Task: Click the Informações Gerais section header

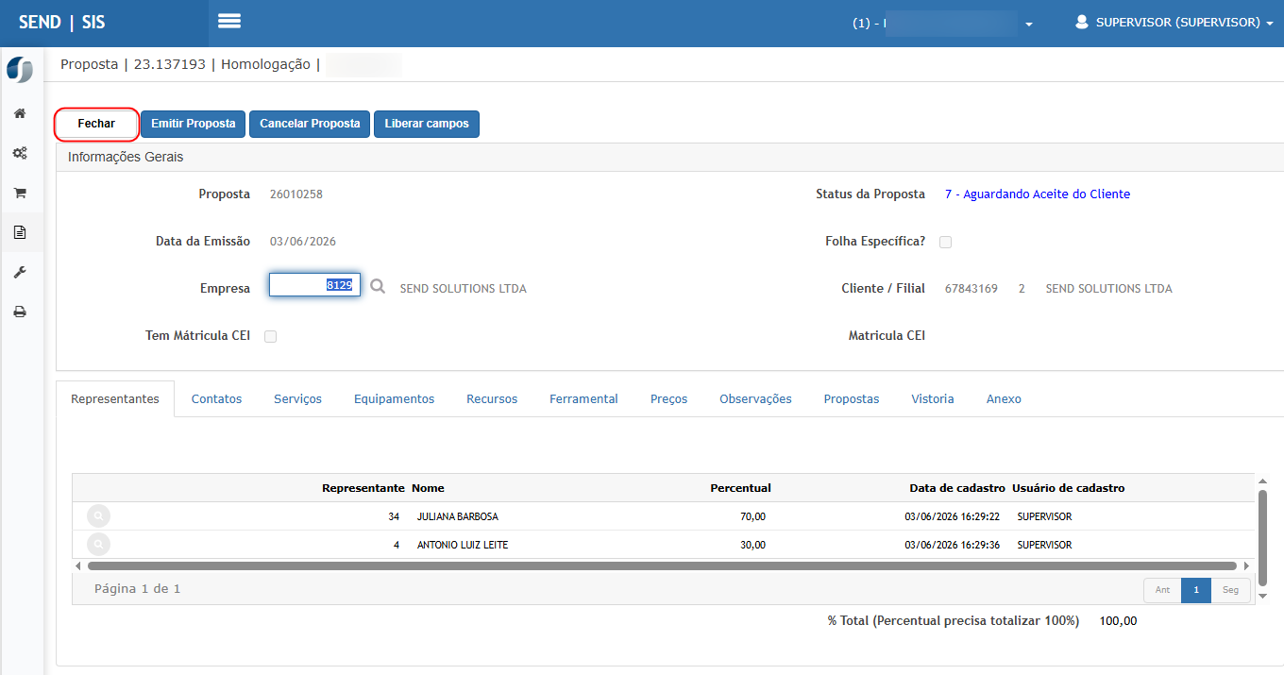Action: point(126,157)
